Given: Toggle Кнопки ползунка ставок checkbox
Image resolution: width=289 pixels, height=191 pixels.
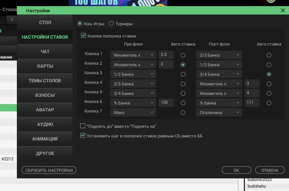Looking at the screenshot, I should [x=83, y=35].
